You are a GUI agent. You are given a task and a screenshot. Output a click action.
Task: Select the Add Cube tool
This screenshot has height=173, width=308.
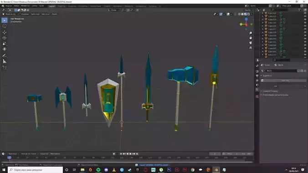(5, 68)
